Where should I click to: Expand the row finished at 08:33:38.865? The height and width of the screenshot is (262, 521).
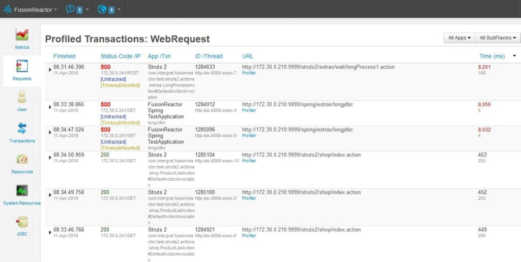coord(50,107)
